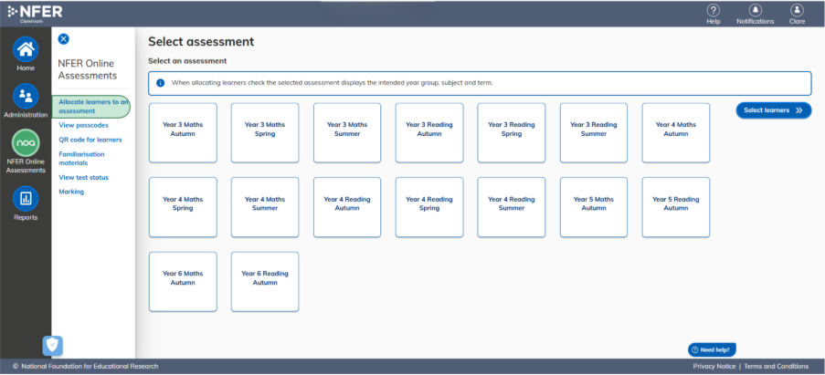Screen dimensions: 825x375
Task: Select the Year 3 Reading Spring card
Action: point(512,133)
